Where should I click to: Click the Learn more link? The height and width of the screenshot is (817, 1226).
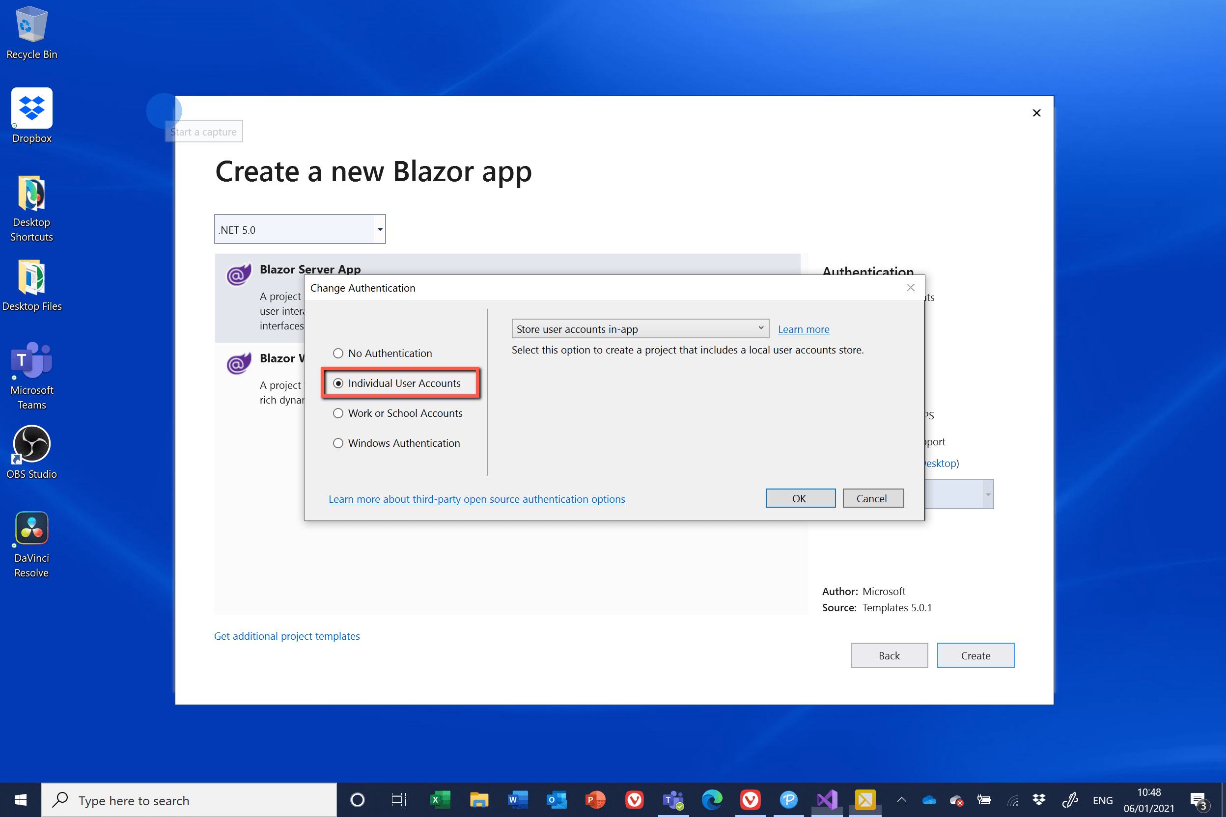pyautogui.click(x=803, y=329)
